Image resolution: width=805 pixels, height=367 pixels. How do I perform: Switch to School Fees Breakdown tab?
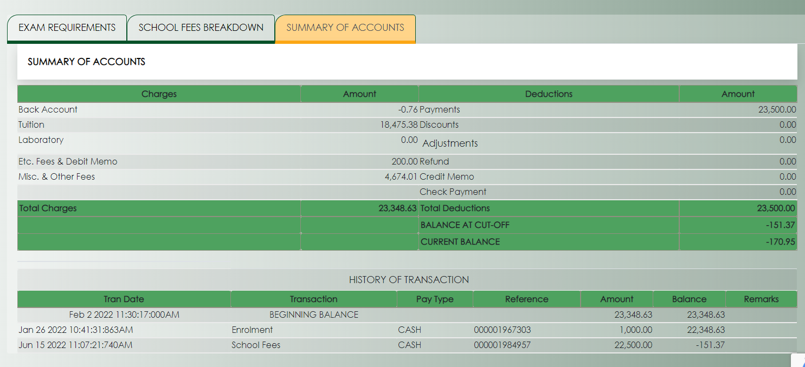point(201,28)
